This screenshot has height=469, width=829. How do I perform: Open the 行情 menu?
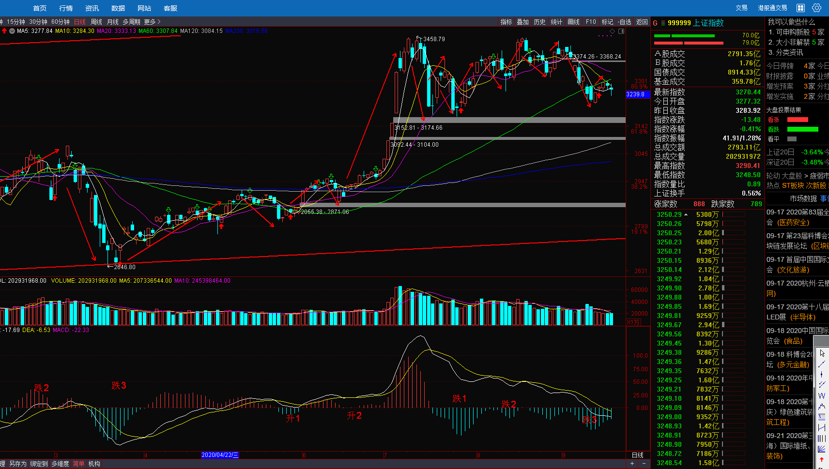pos(66,8)
